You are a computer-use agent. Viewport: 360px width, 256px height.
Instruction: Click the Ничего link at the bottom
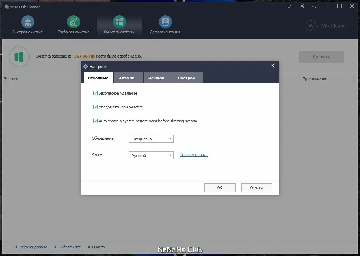pos(98,247)
